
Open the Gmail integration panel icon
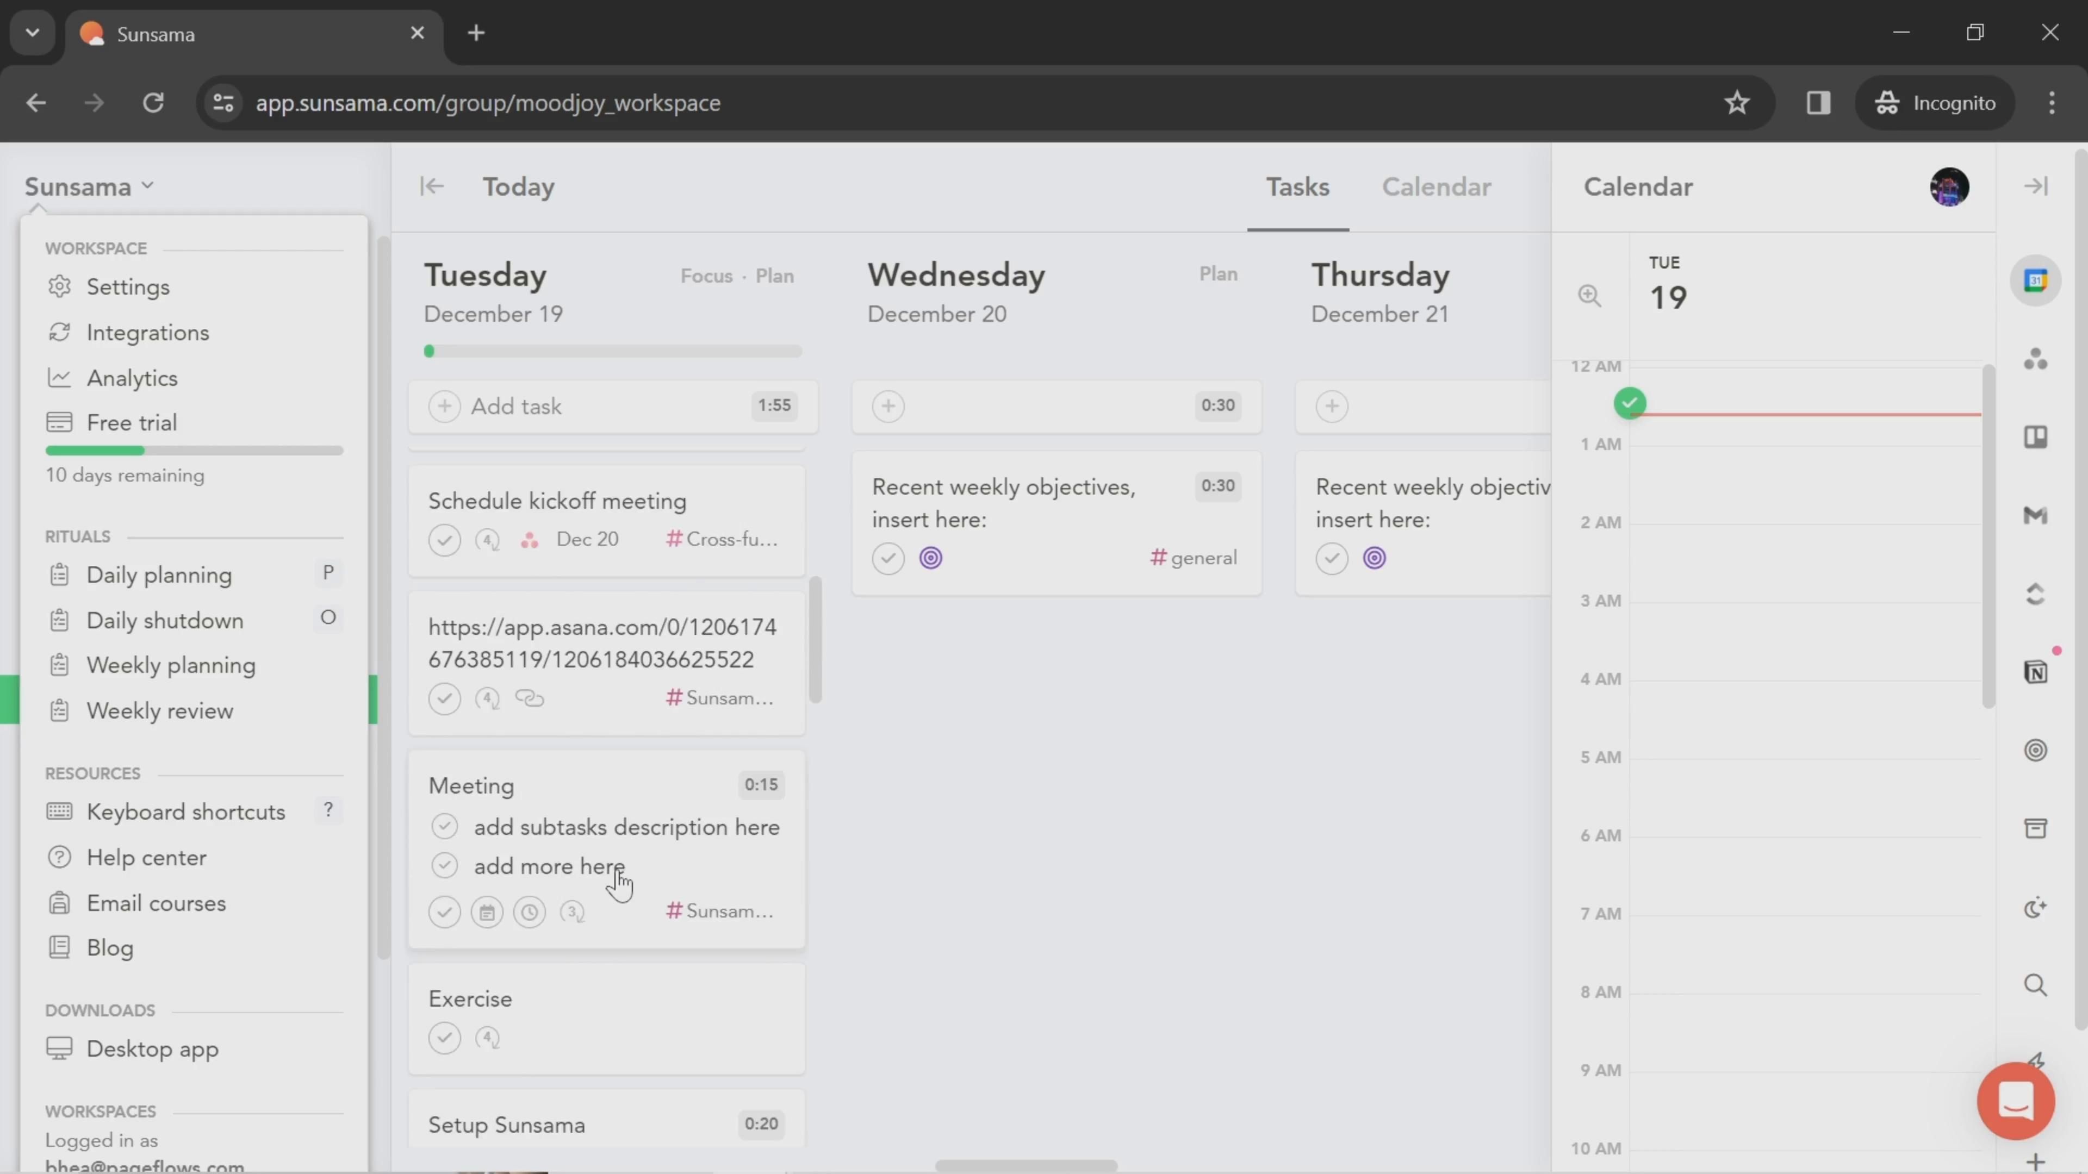pos(2035,515)
